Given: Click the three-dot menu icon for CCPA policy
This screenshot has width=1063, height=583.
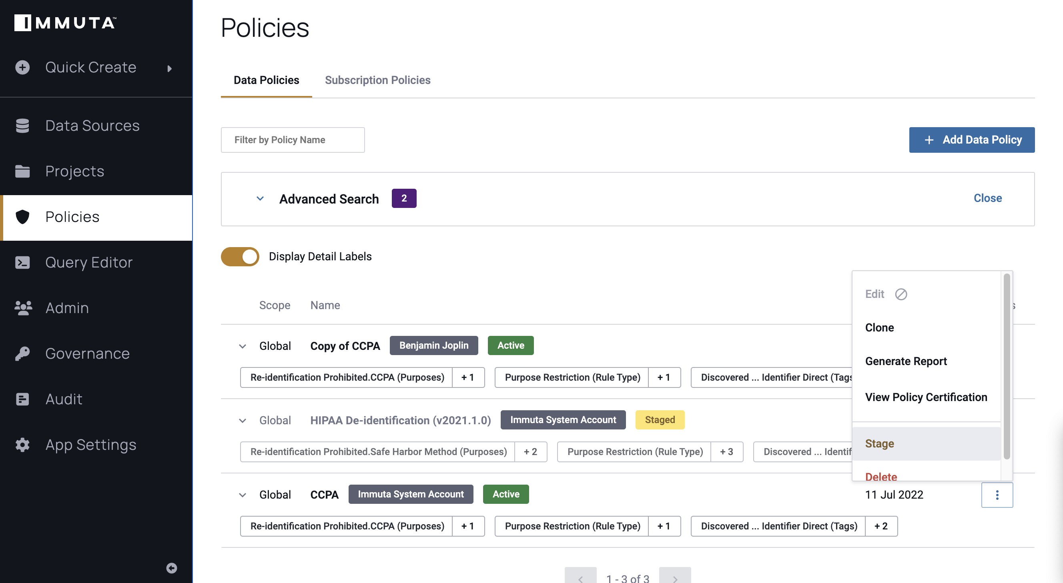Looking at the screenshot, I should point(998,495).
